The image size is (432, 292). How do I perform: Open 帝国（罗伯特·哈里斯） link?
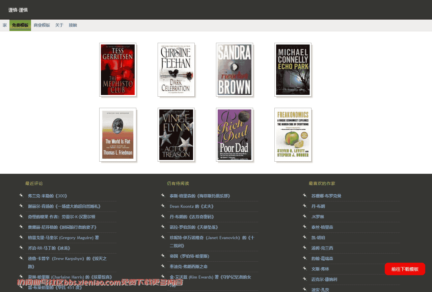pos(189,256)
